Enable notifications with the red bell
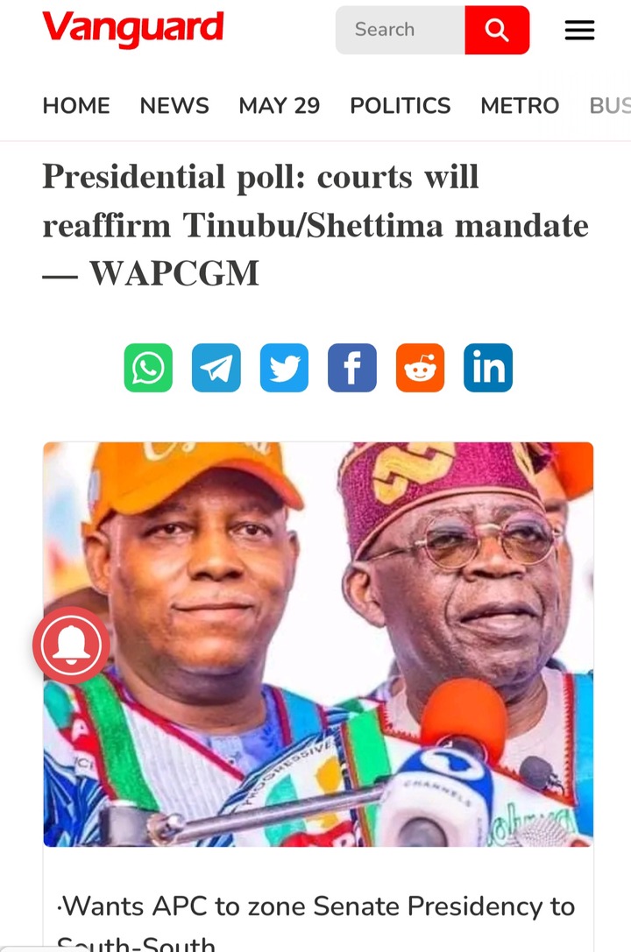This screenshot has height=952, width=631. [71, 645]
